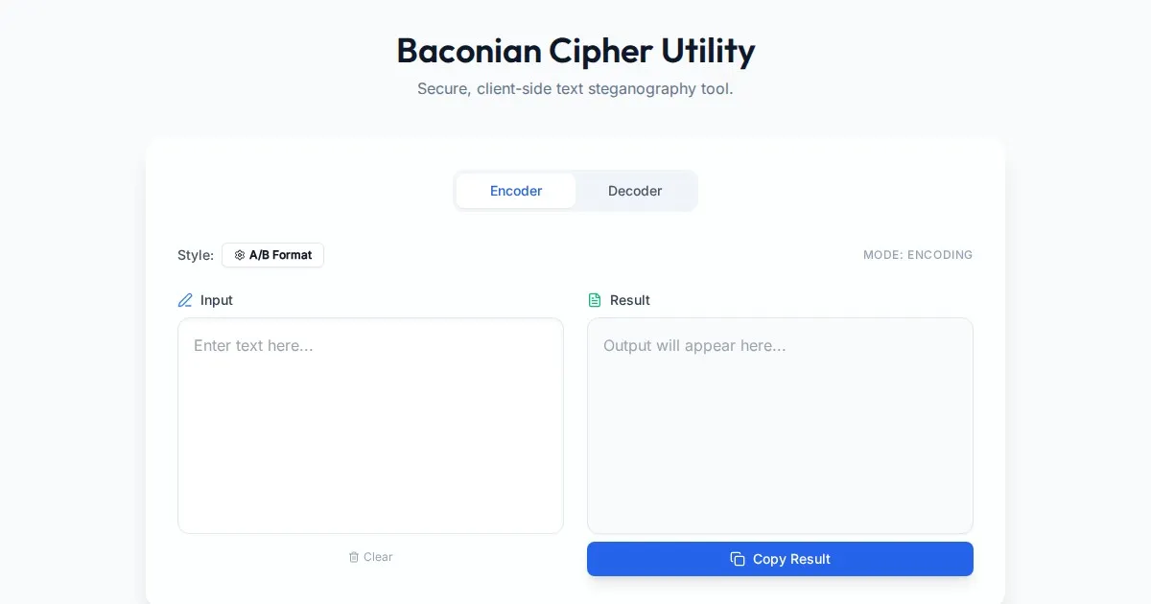The height and width of the screenshot is (604, 1151).
Task: Focus the 'Enter text here...' input box
Action: pos(370,426)
